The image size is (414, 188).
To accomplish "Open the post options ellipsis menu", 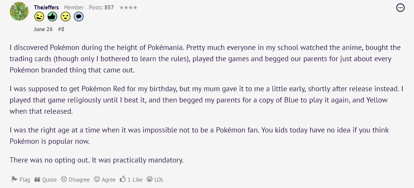I will coord(400,8).
